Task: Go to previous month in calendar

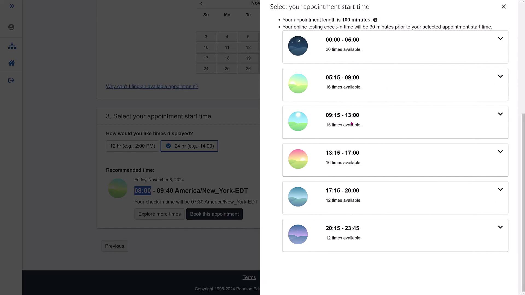Action: coord(201,4)
